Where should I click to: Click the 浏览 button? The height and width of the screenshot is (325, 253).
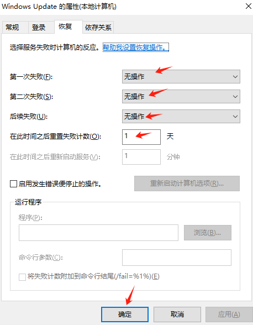[x=207, y=233]
